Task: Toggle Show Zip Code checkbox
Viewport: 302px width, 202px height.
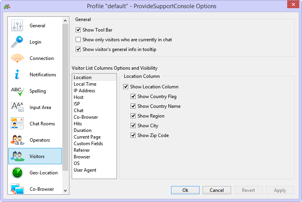Action: click(x=133, y=135)
